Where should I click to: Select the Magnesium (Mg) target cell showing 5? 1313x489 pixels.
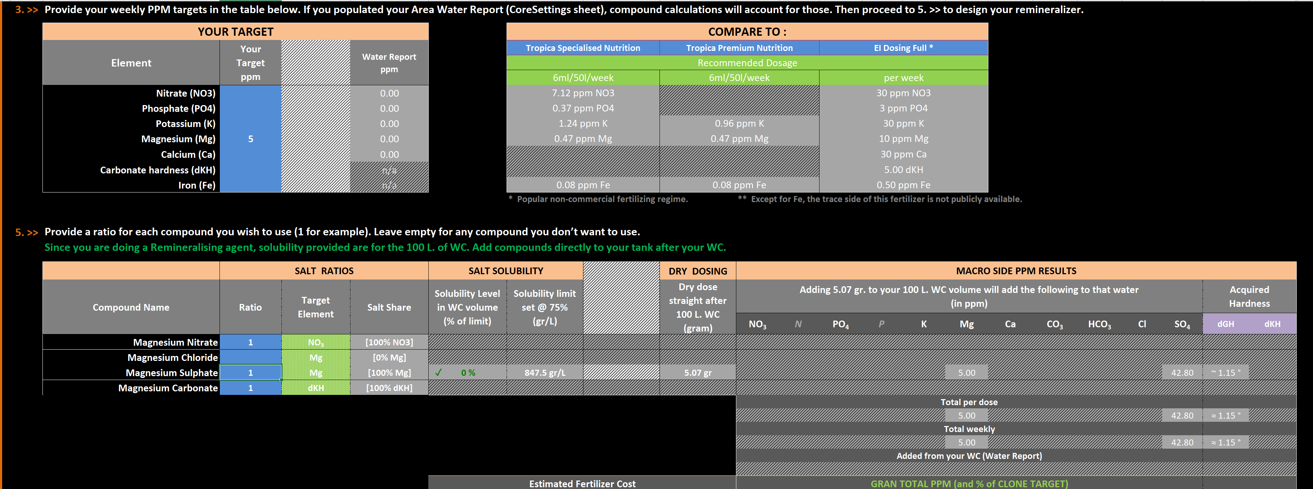click(x=250, y=139)
